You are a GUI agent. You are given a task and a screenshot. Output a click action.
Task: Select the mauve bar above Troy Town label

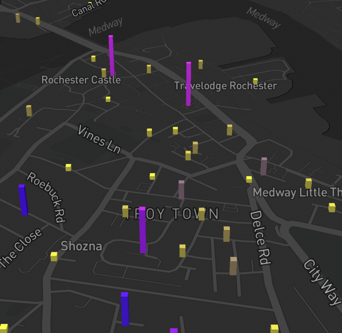pos(181,190)
